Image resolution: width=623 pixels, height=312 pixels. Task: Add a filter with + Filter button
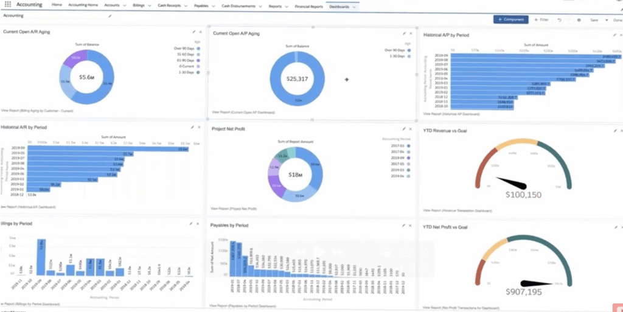(541, 19)
